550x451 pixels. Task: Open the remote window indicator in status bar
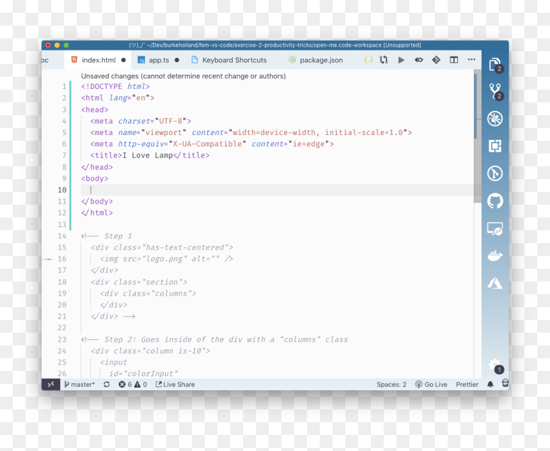click(x=51, y=384)
